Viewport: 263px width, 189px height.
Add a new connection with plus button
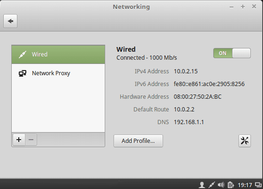19,140
